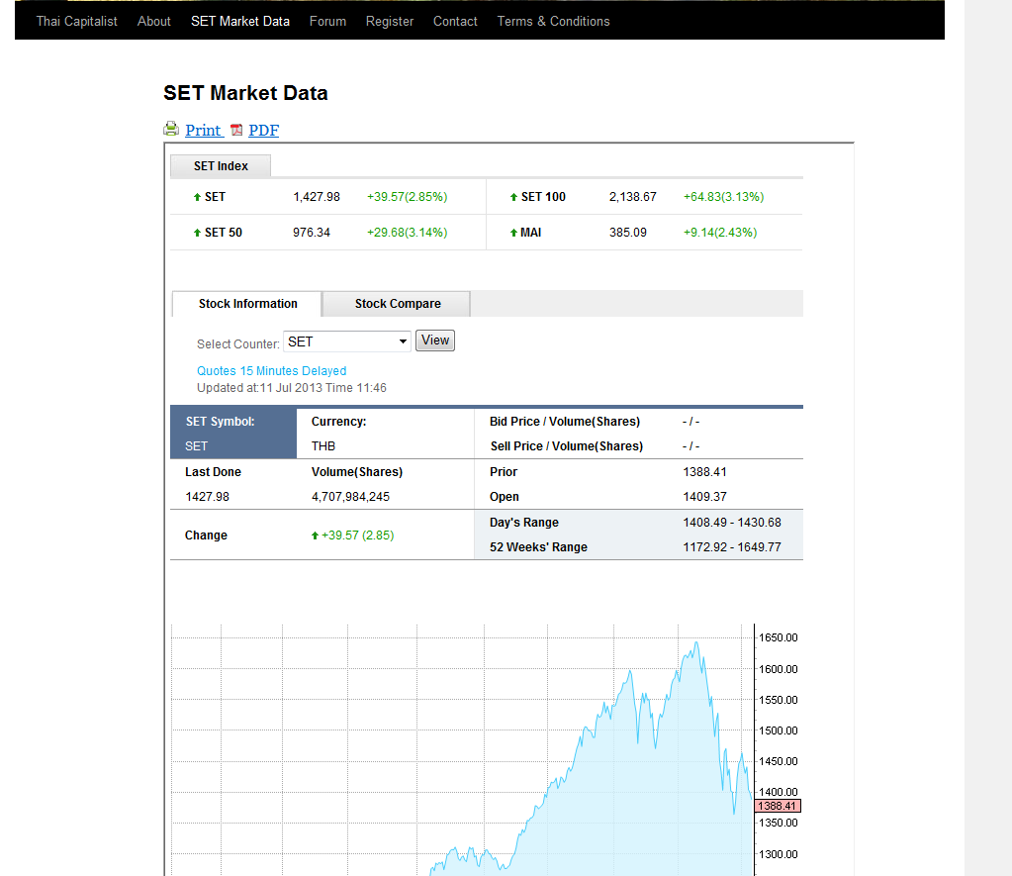Click the Day's Range value 1408.49 - 1430.68

coord(732,523)
